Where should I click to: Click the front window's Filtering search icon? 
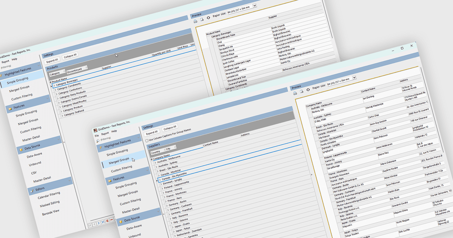tap(98, 140)
